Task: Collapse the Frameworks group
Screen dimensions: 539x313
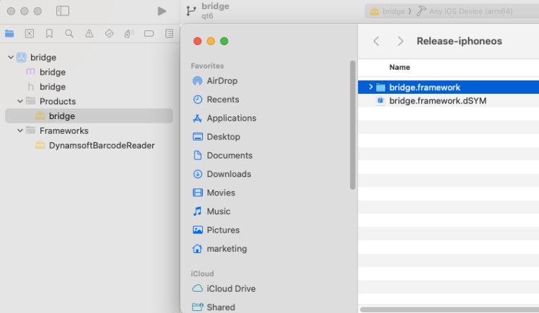Action: 20,131
